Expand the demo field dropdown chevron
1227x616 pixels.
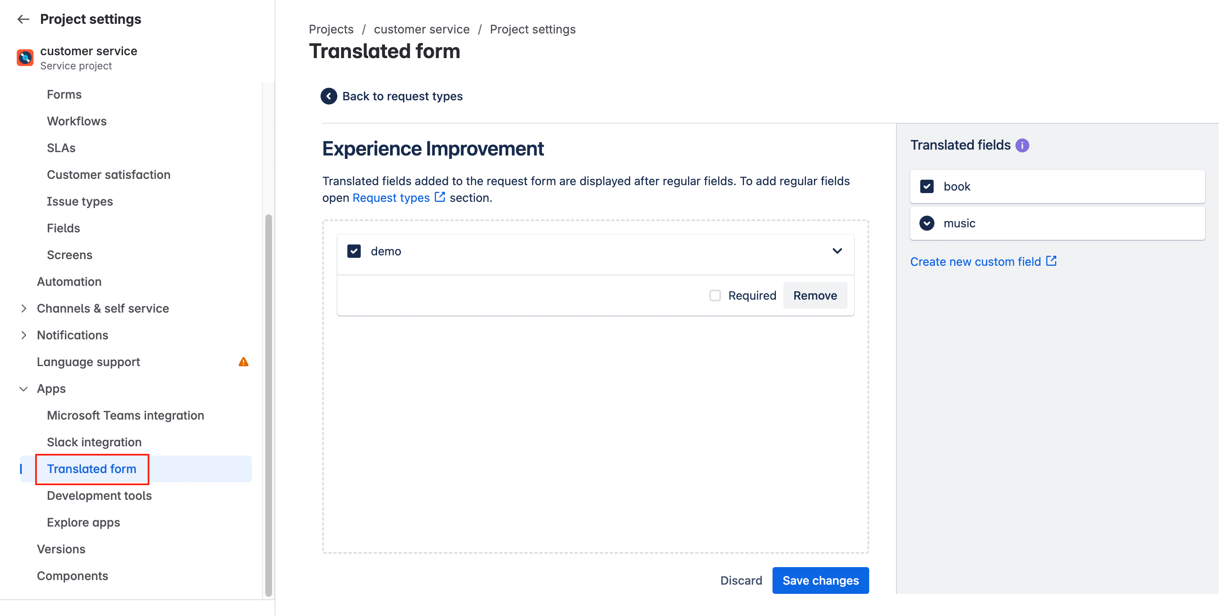[x=837, y=251]
